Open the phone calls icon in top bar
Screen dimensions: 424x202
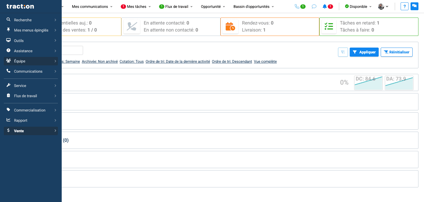(297, 6)
